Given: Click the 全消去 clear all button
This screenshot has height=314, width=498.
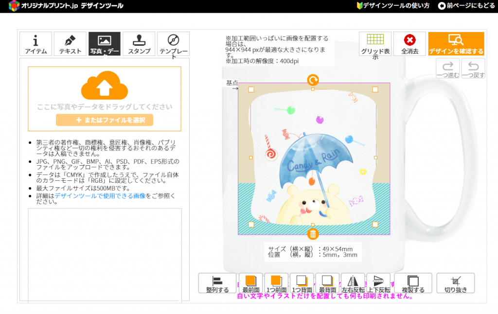Looking at the screenshot, I should 409,44.
